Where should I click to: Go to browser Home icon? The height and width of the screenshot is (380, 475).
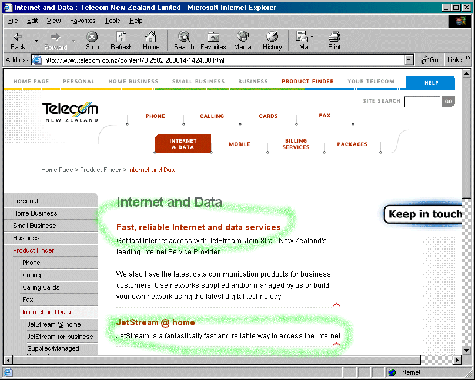pyautogui.click(x=151, y=37)
